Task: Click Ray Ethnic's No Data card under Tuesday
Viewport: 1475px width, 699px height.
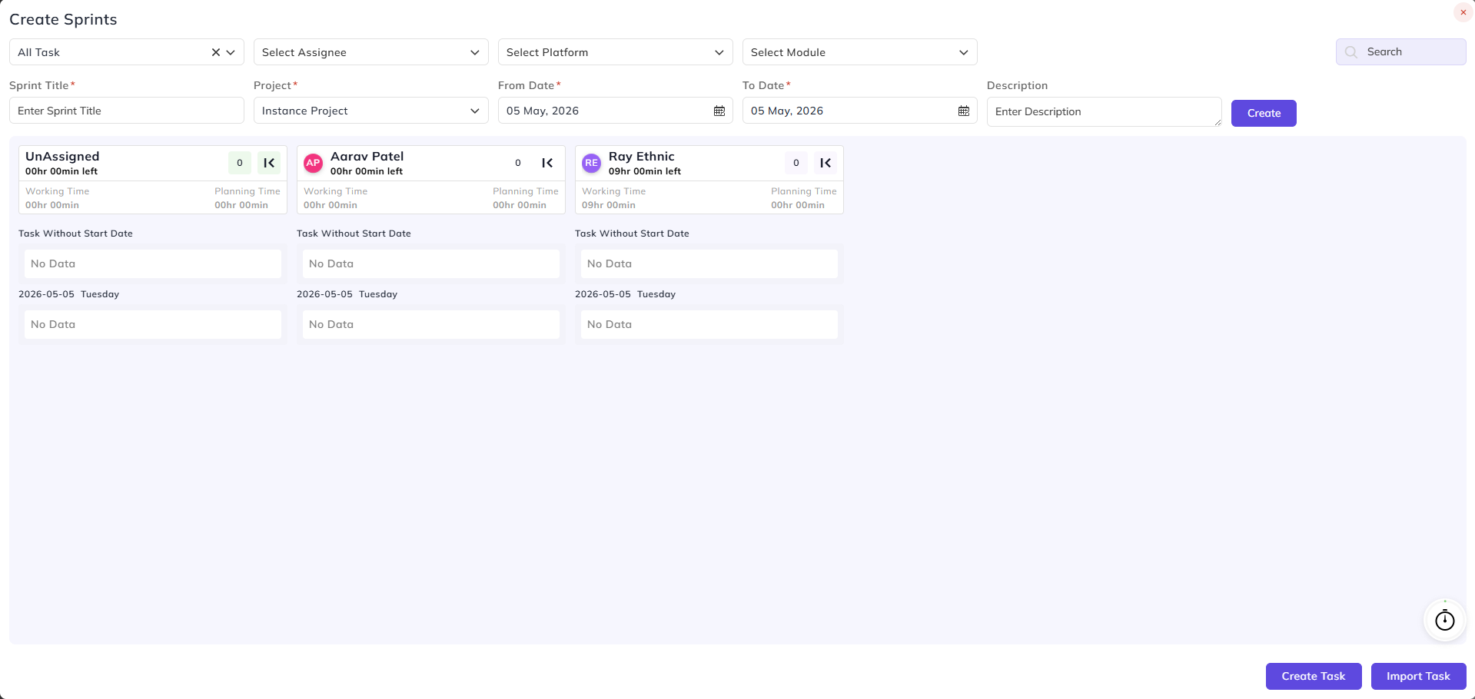Action: click(709, 324)
